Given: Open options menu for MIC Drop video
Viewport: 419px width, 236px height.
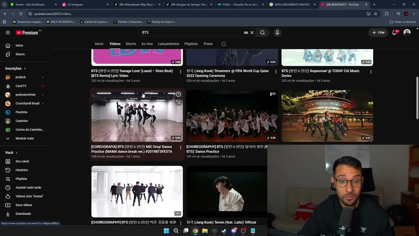Looking at the screenshot, I should pyautogui.click(x=180, y=147).
